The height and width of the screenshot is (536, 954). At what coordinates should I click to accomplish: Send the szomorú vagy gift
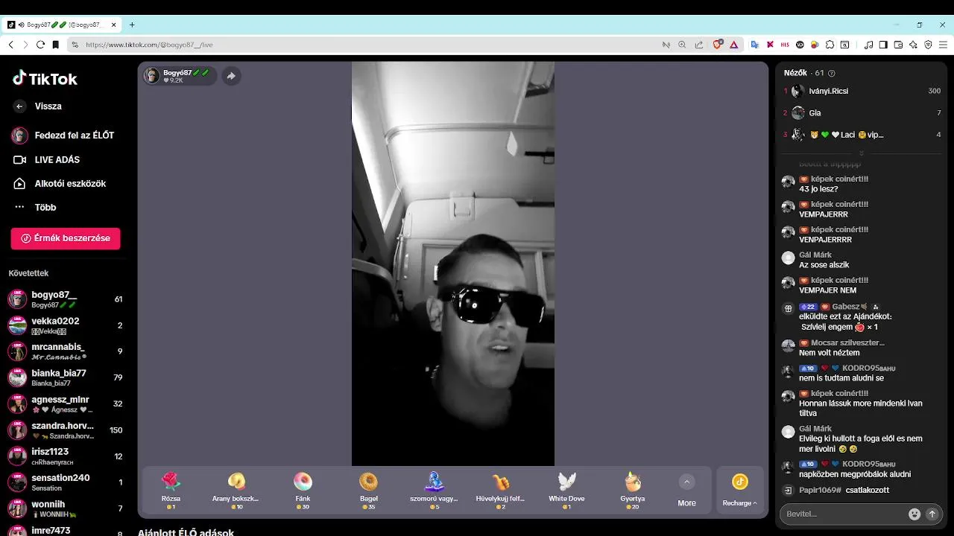(434, 490)
